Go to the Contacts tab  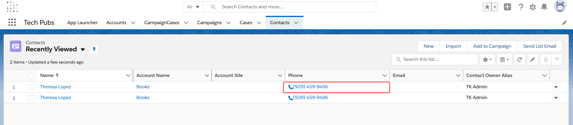coord(280,23)
